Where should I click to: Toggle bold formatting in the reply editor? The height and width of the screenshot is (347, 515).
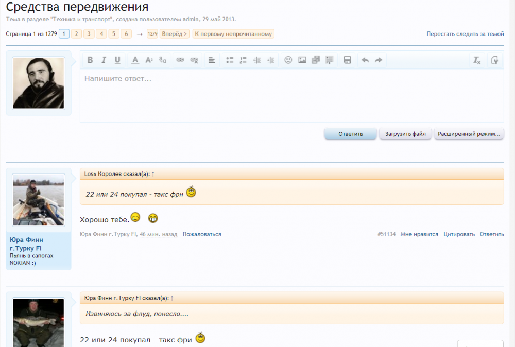(x=90, y=60)
